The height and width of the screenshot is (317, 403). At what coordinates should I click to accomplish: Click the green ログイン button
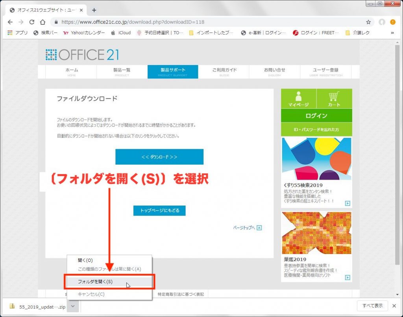tap(316, 116)
